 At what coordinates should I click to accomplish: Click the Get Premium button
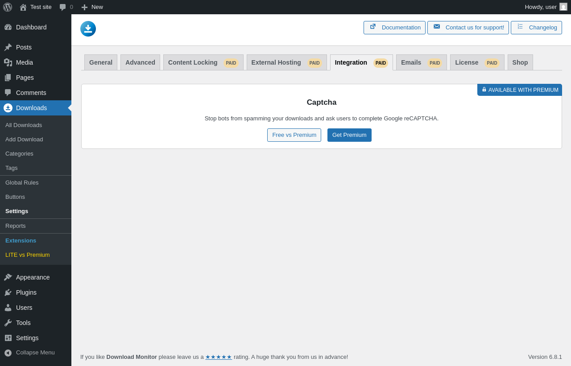pos(349,135)
